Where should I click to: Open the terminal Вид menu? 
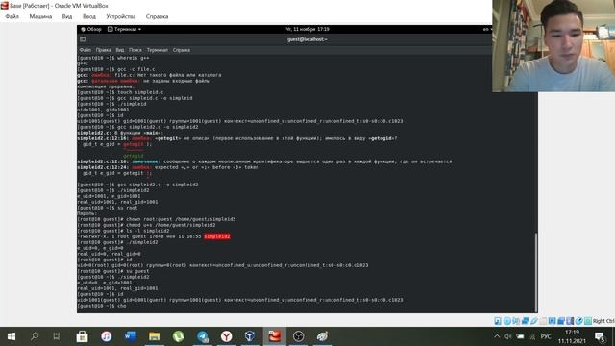click(119, 50)
